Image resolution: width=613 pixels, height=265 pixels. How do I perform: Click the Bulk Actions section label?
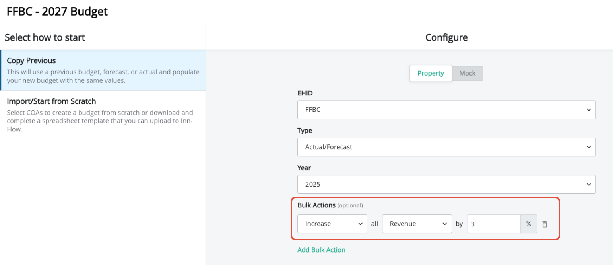pyautogui.click(x=316, y=205)
